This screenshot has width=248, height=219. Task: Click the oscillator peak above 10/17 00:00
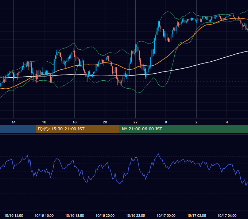tap(158, 154)
